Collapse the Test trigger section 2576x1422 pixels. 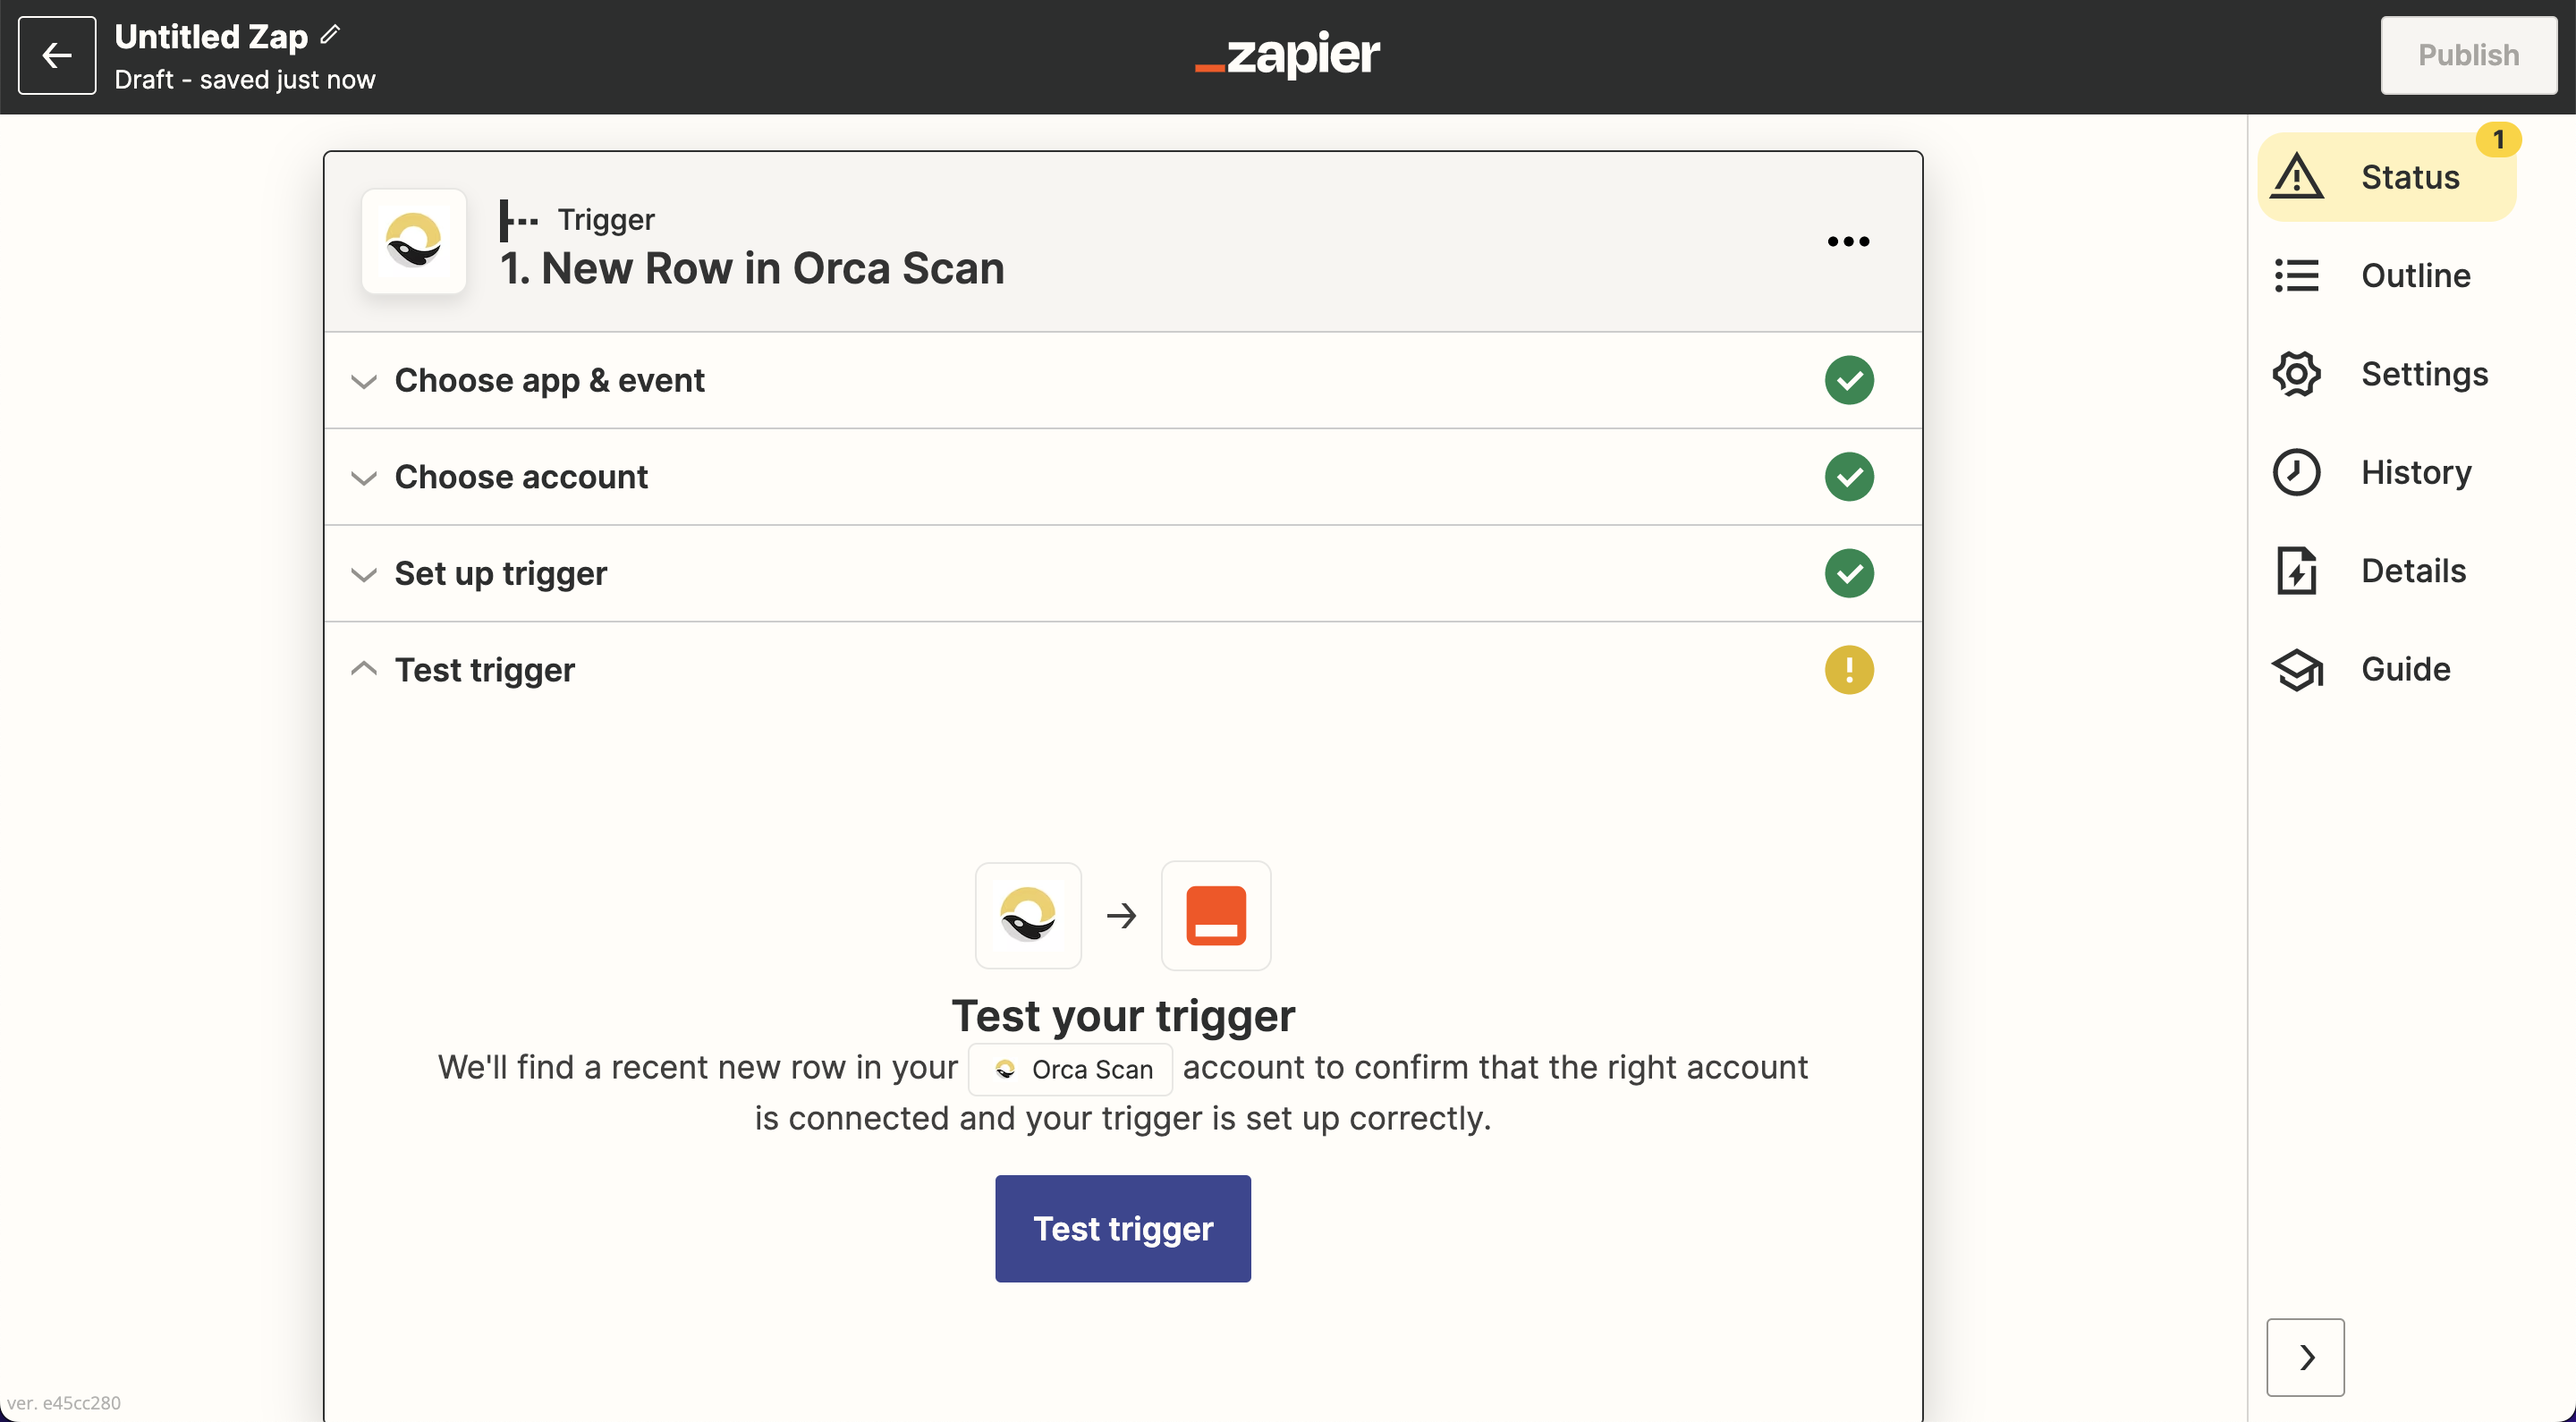point(362,669)
